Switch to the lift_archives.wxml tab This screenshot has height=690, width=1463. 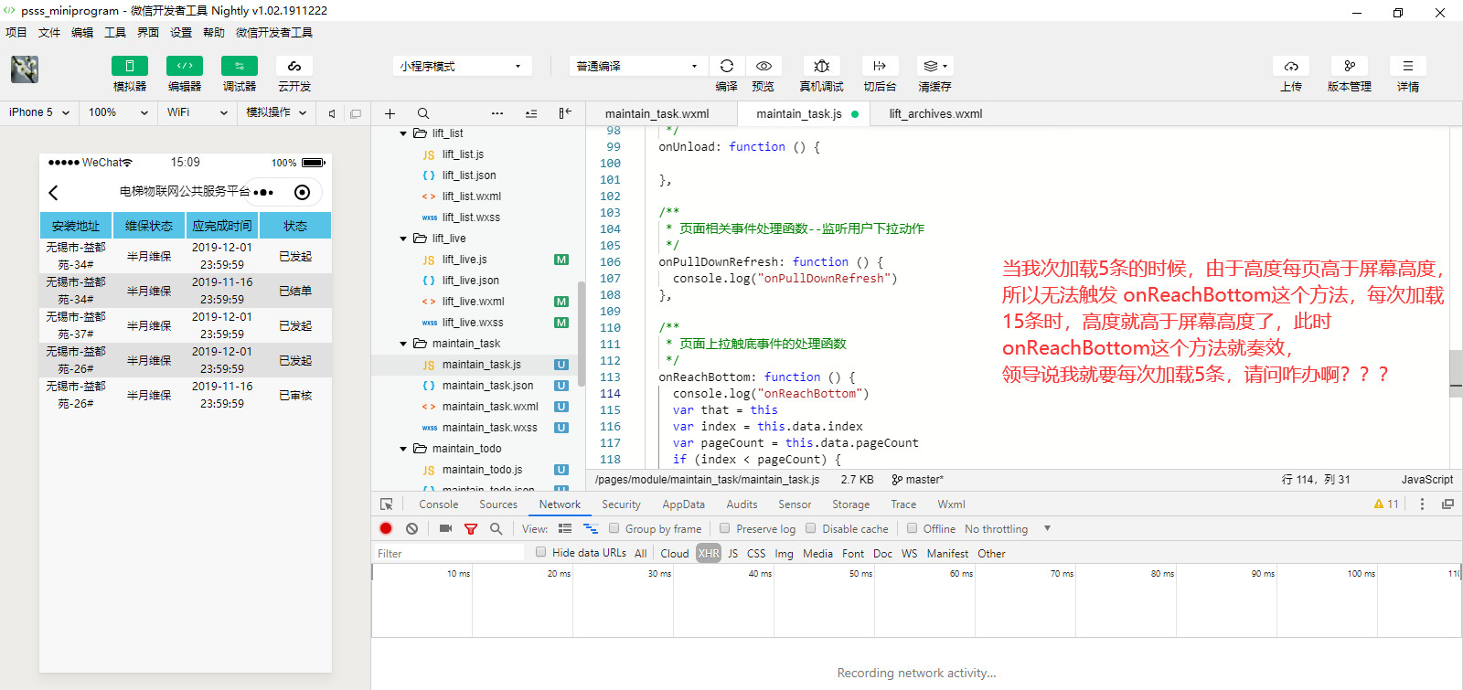tap(935, 113)
